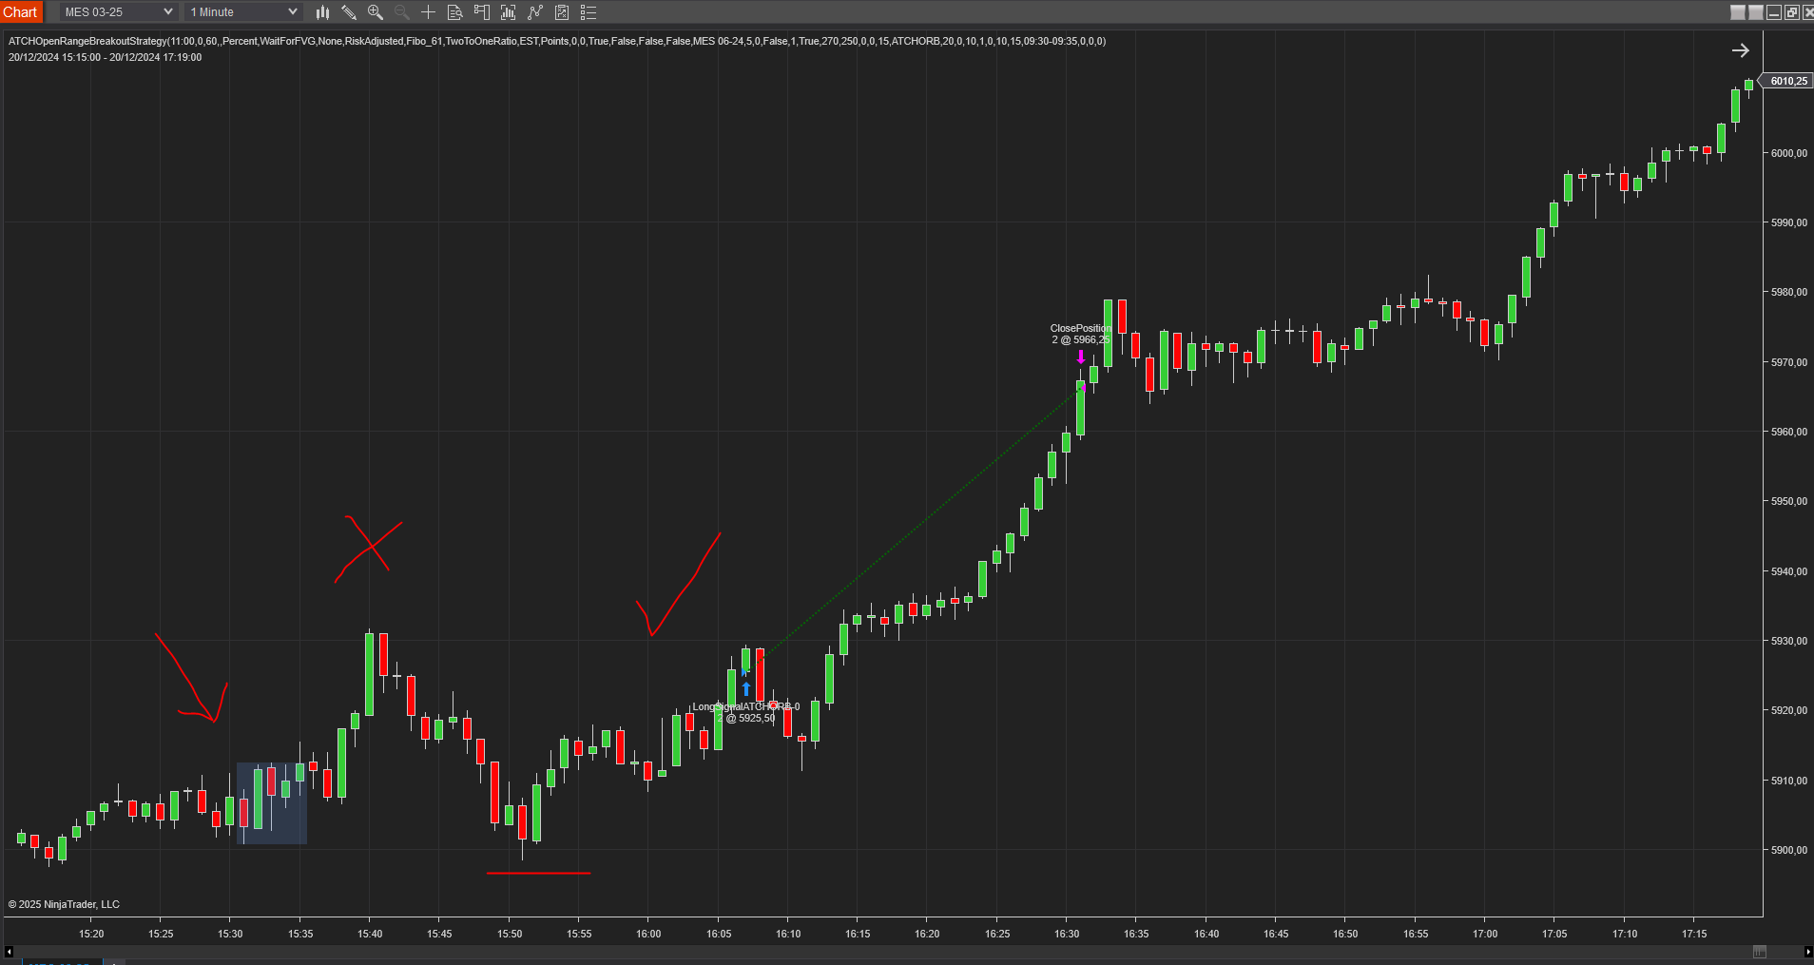This screenshot has height=965, width=1814.
Task: Click the 5900,00 price axis label
Action: [1788, 850]
